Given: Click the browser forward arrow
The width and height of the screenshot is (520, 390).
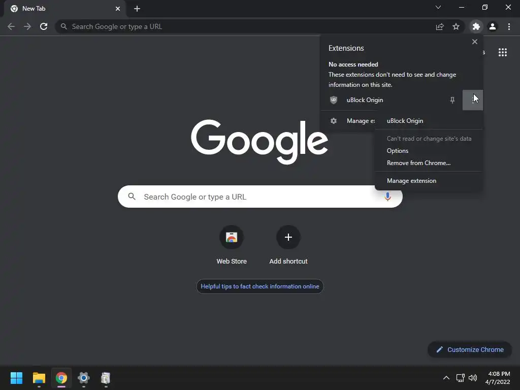Looking at the screenshot, I should click(27, 26).
